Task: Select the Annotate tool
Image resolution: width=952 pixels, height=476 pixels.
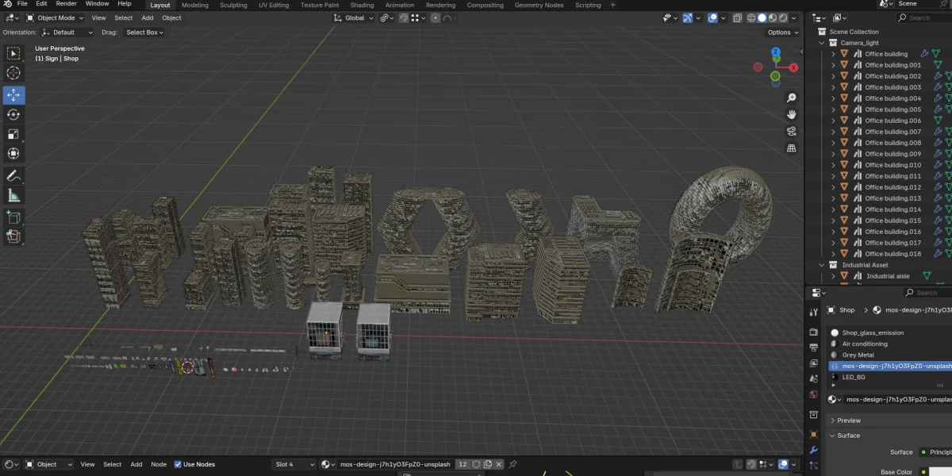Action: 13,175
